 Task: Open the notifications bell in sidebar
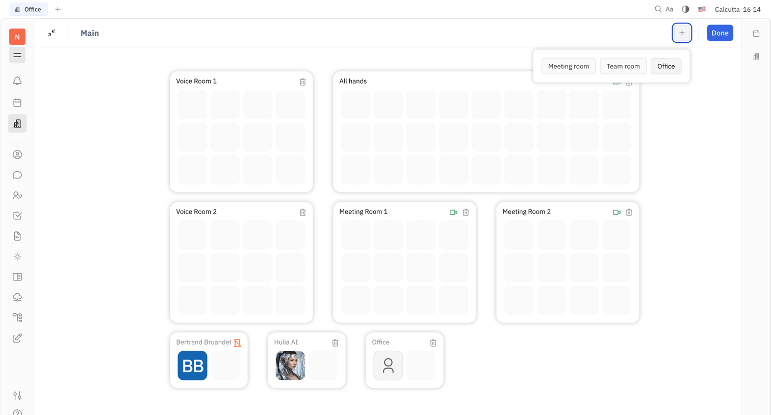pos(17,81)
